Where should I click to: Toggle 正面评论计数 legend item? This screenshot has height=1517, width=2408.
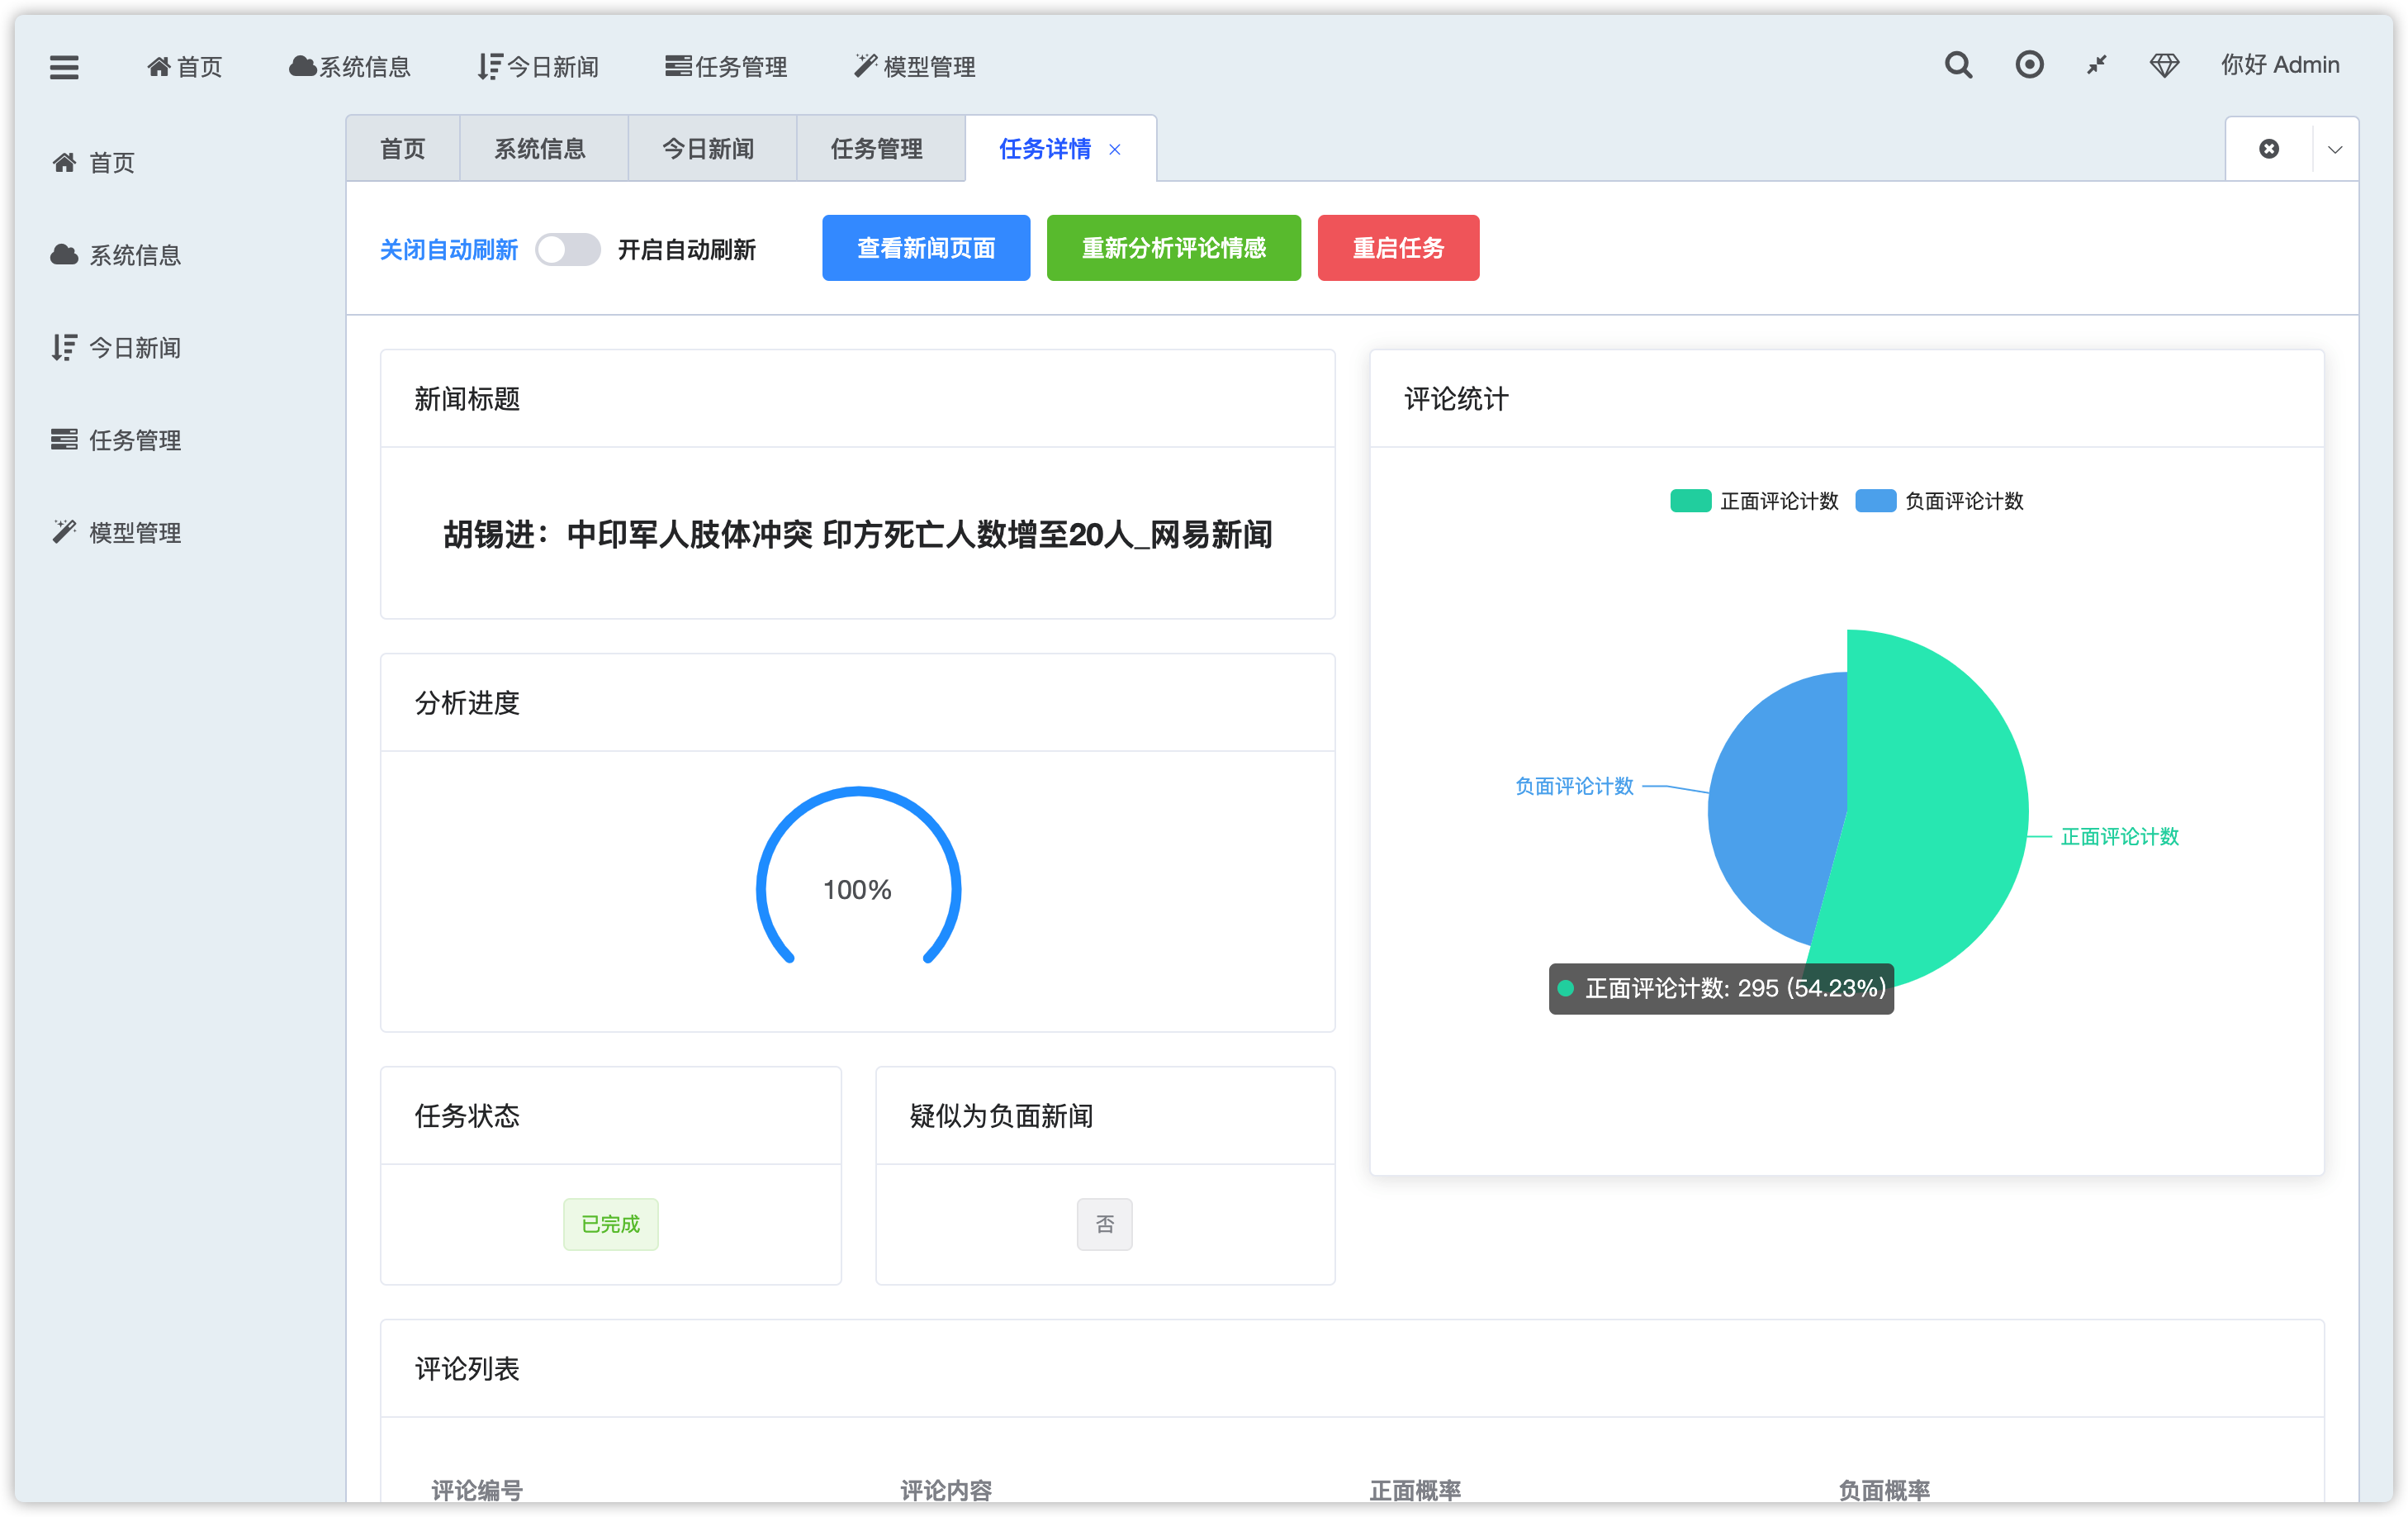click(1754, 502)
